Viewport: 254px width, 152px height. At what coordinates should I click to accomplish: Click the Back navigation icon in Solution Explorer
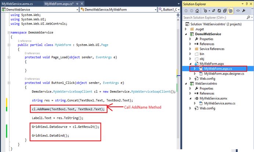pyautogui.click(x=186, y=11)
